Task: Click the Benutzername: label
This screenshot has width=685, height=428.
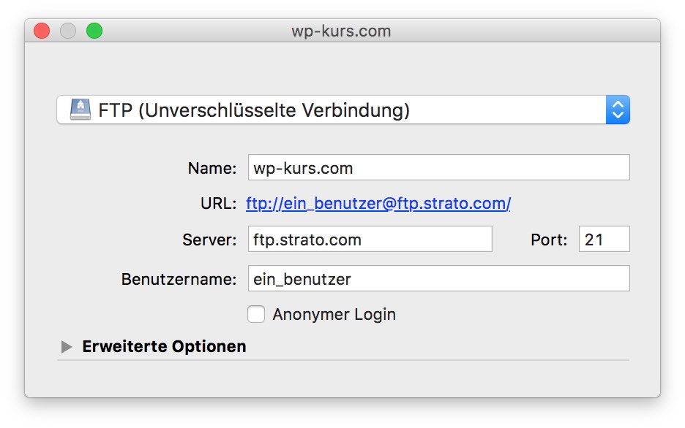Action: pyautogui.click(x=179, y=279)
